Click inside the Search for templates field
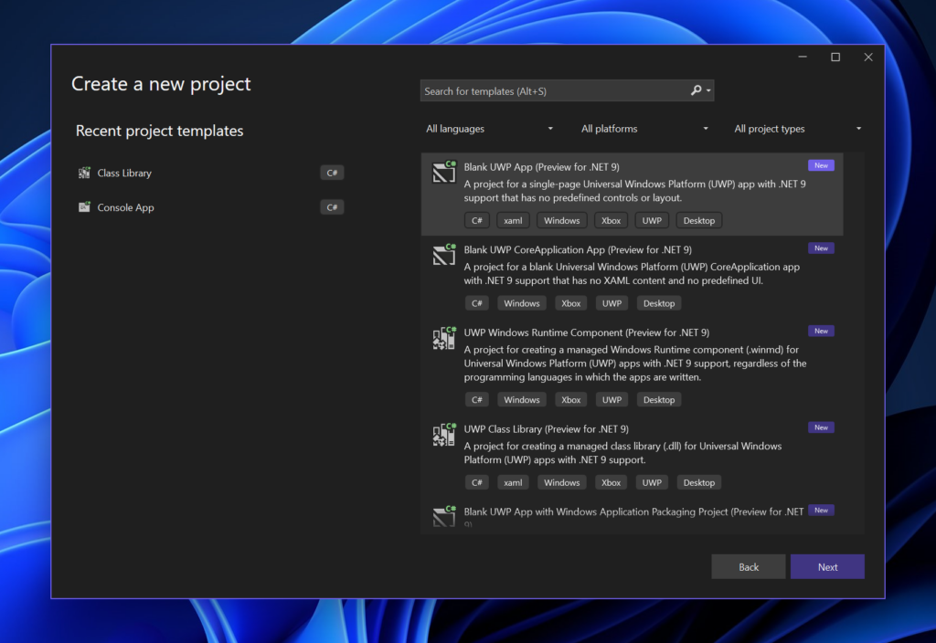Viewport: 936px width, 643px height. tap(548, 90)
